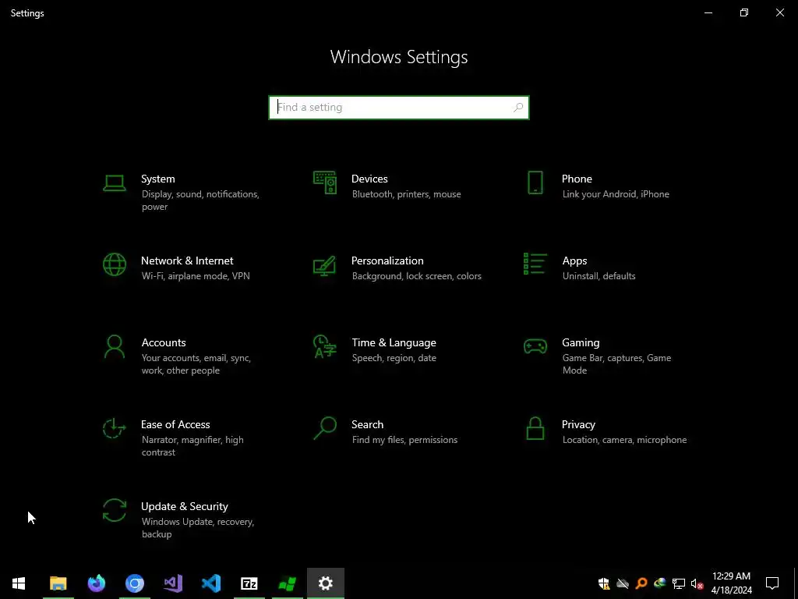This screenshot has width=798, height=599.
Task: Open Update & Security sync icon
Action: (115, 510)
